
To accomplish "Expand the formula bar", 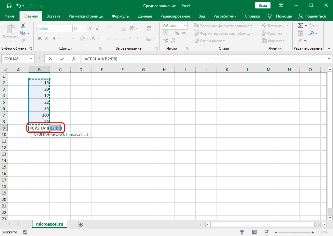I will tap(329, 59).
